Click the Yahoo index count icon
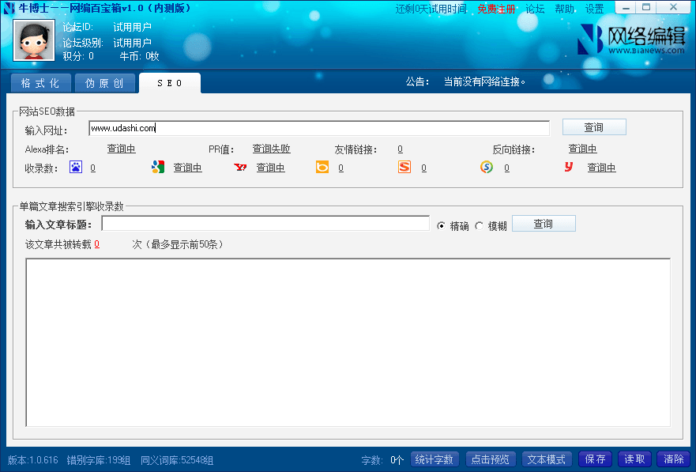 [x=240, y=167]
